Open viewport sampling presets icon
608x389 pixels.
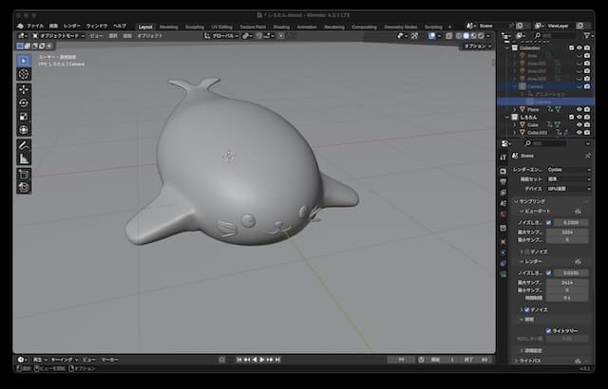pyautogui.click(x=578, y=212)
